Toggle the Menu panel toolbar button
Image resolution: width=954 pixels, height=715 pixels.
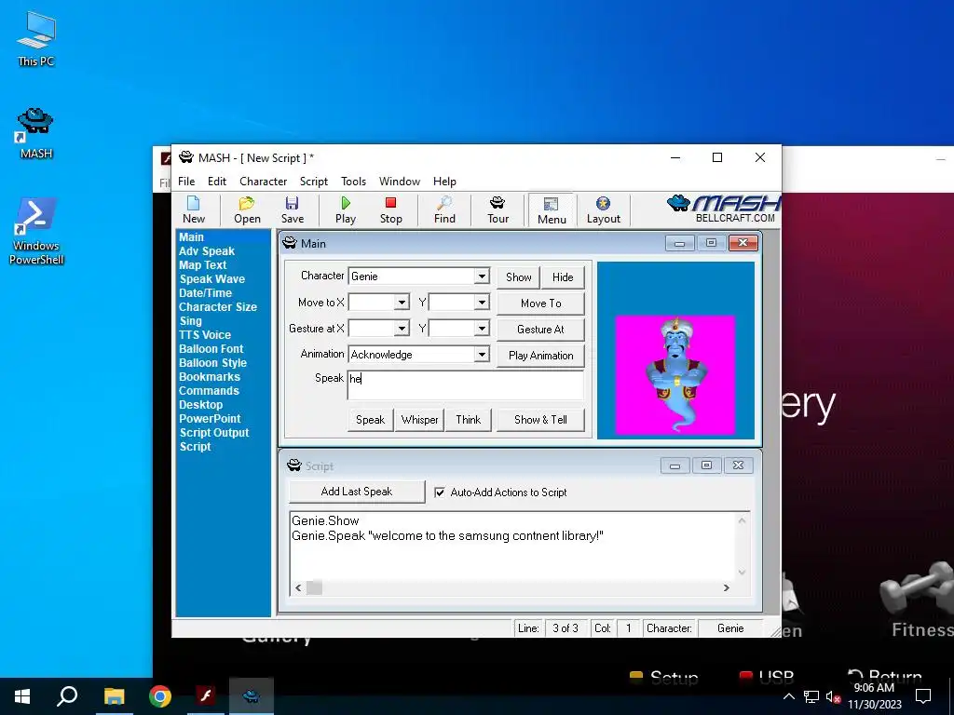coord(552,210)
